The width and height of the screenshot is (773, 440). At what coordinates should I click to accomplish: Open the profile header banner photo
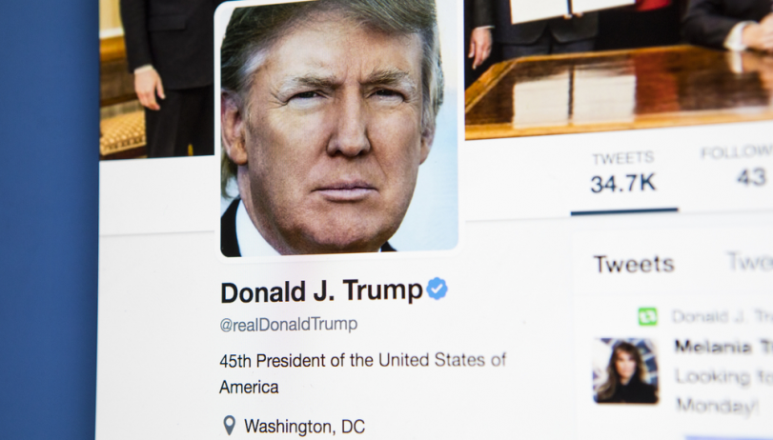pyautogui.click(x=619, y=69)
